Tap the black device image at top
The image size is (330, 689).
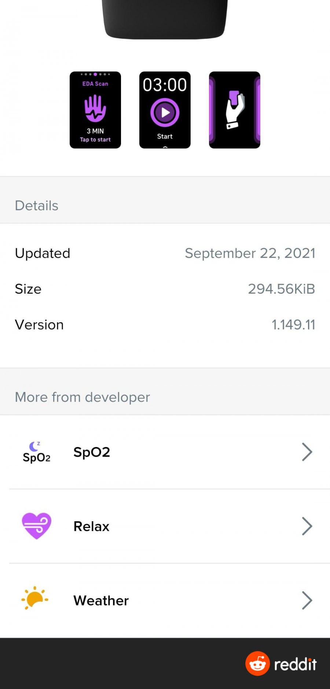point(165,19)
